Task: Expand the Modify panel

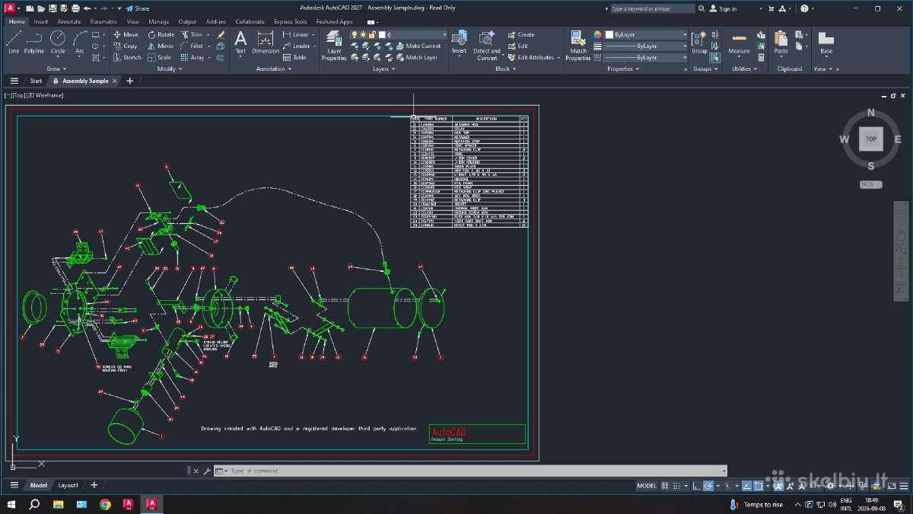Action: 169,69
